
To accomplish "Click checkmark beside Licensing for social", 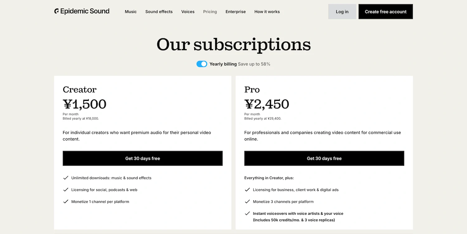I will pos(66,190).
